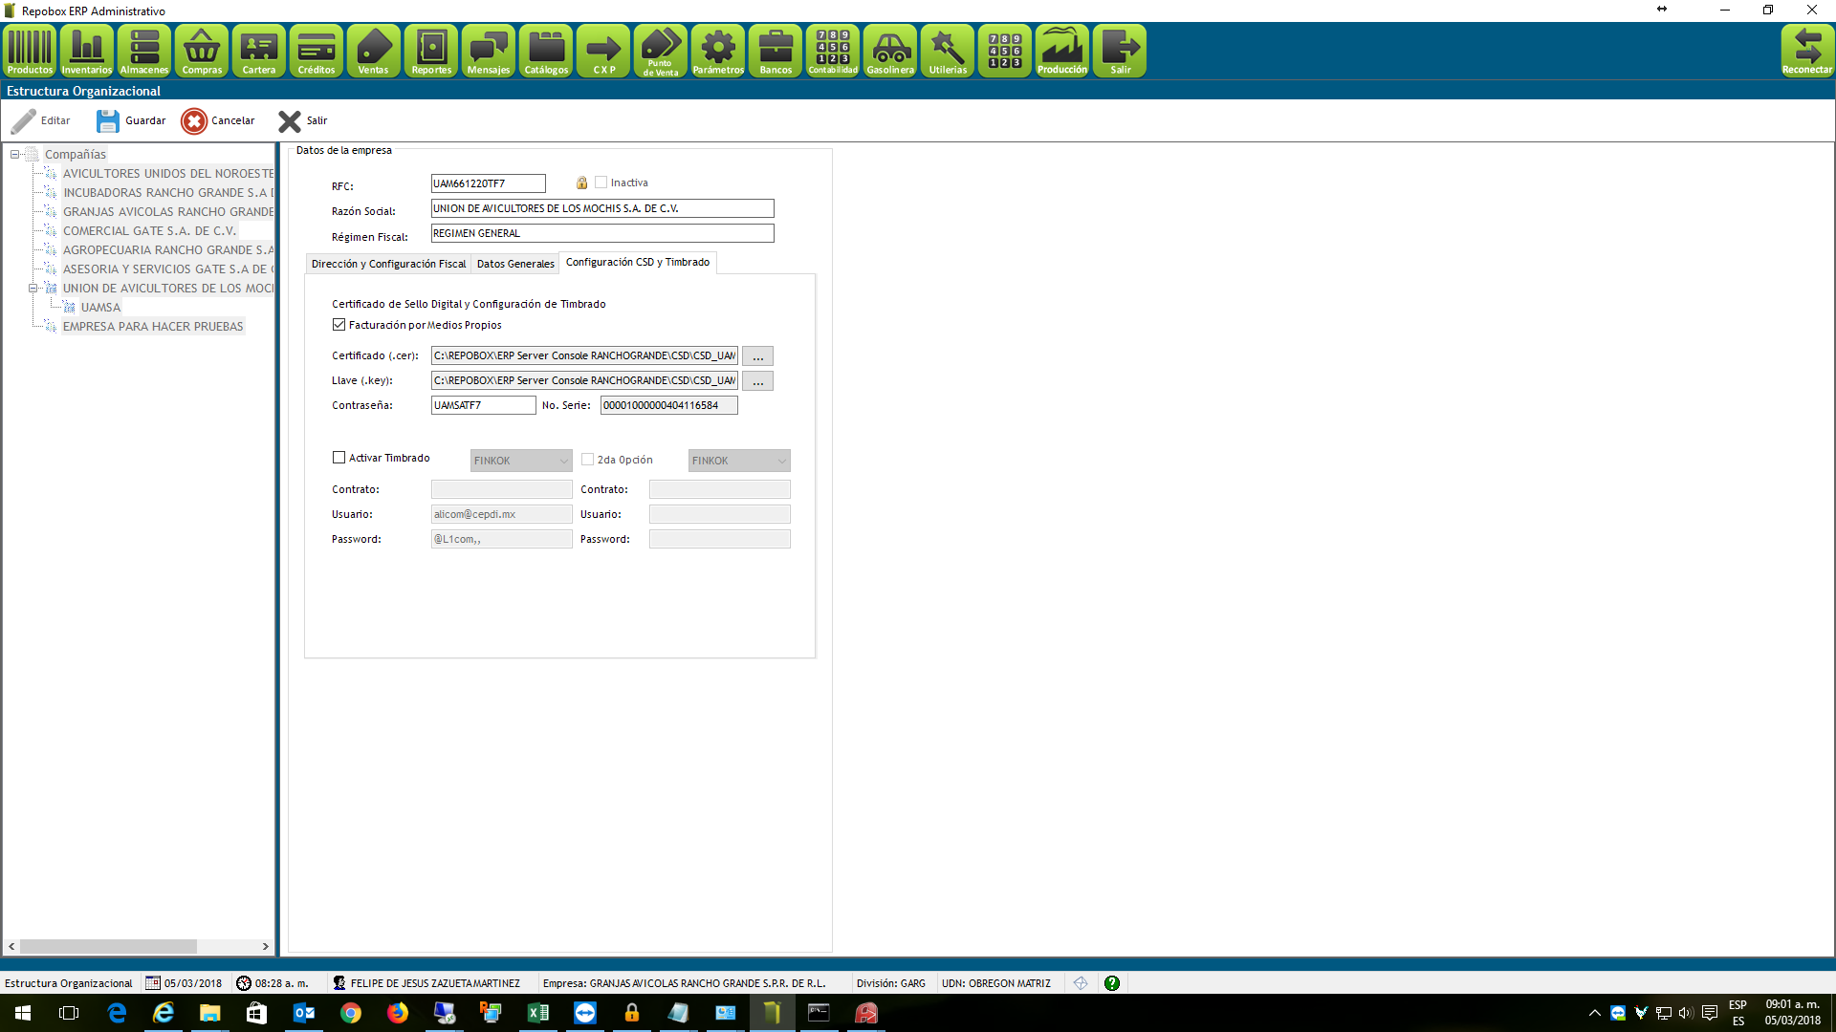Select ASESORIA Y SERVICIOS GATE company
Viewport: 1836px width, 1032px height.
coord(167,269)
